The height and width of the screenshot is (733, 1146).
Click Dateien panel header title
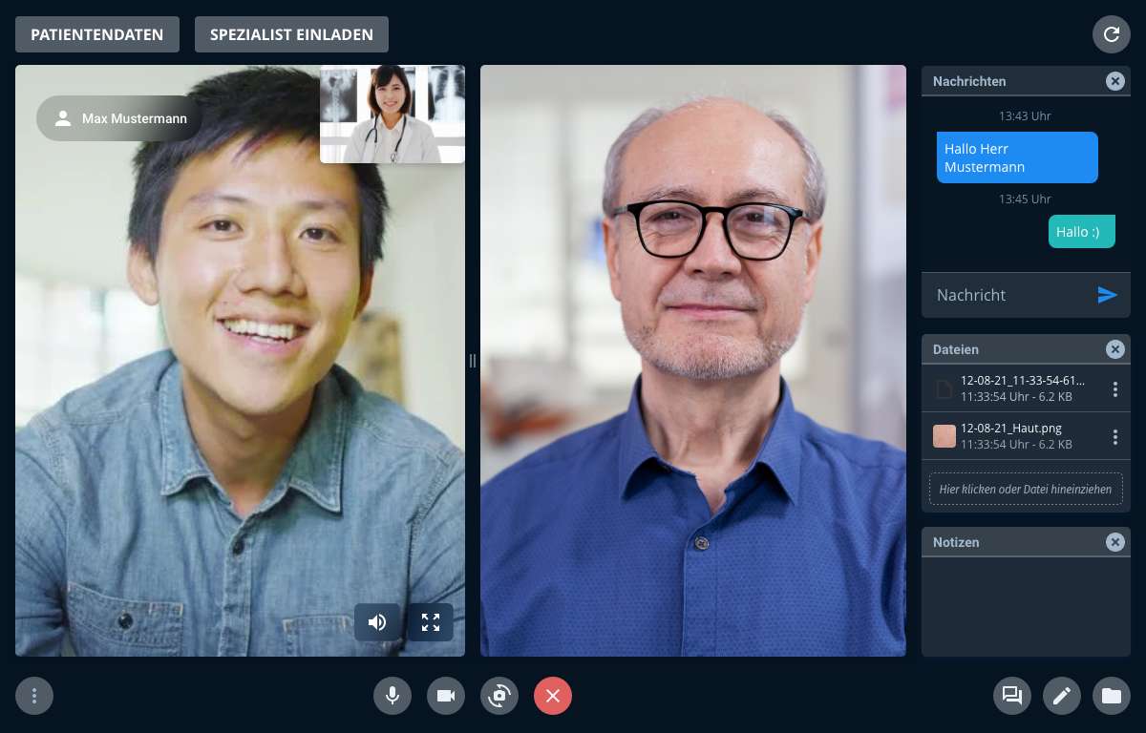pyautogui.click(x=956, y=349)
